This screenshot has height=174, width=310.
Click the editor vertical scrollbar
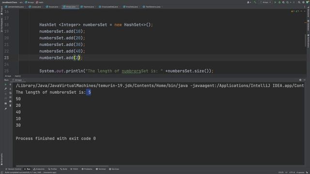point(305,41)
